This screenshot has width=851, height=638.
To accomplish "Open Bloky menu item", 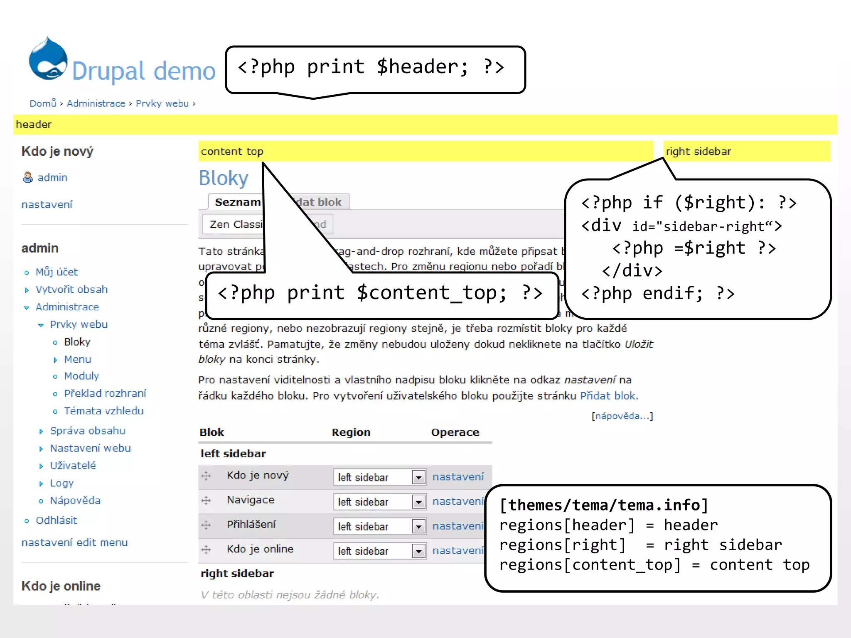I will (77, 342).
